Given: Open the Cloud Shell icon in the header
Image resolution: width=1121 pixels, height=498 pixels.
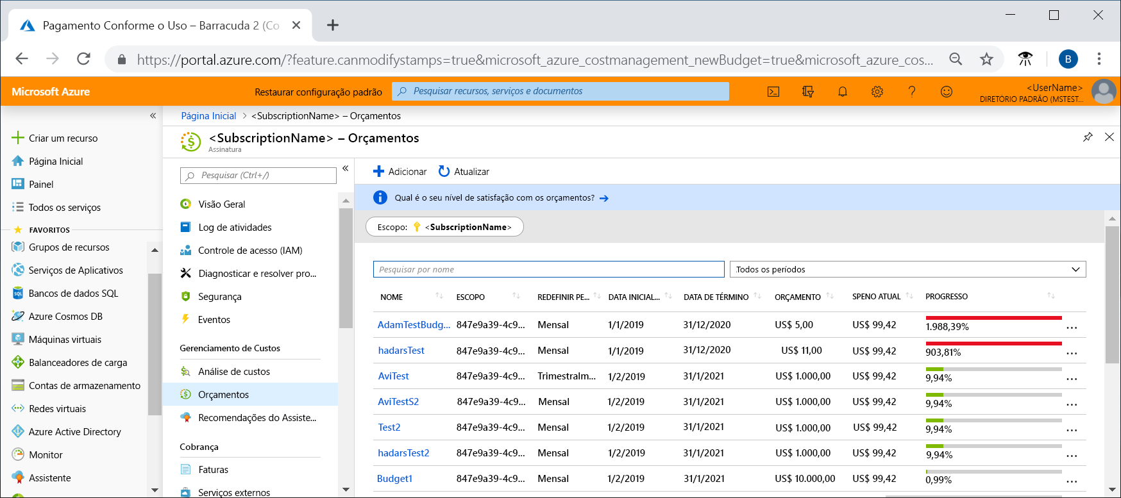Looking at the screenshot, I should 773,92.
